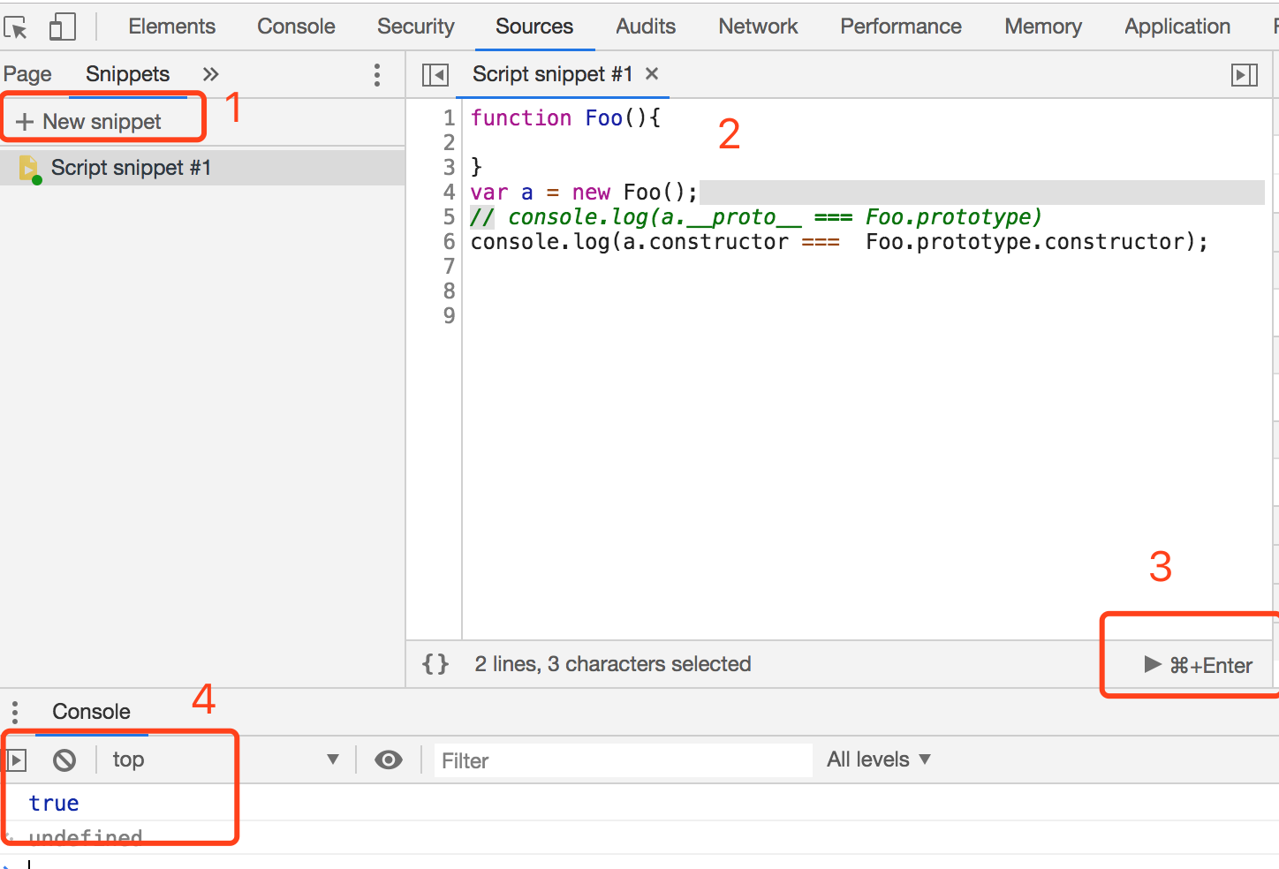Open the top execution context dropdown
The image size is (1279, 869).
click(225, 760)
